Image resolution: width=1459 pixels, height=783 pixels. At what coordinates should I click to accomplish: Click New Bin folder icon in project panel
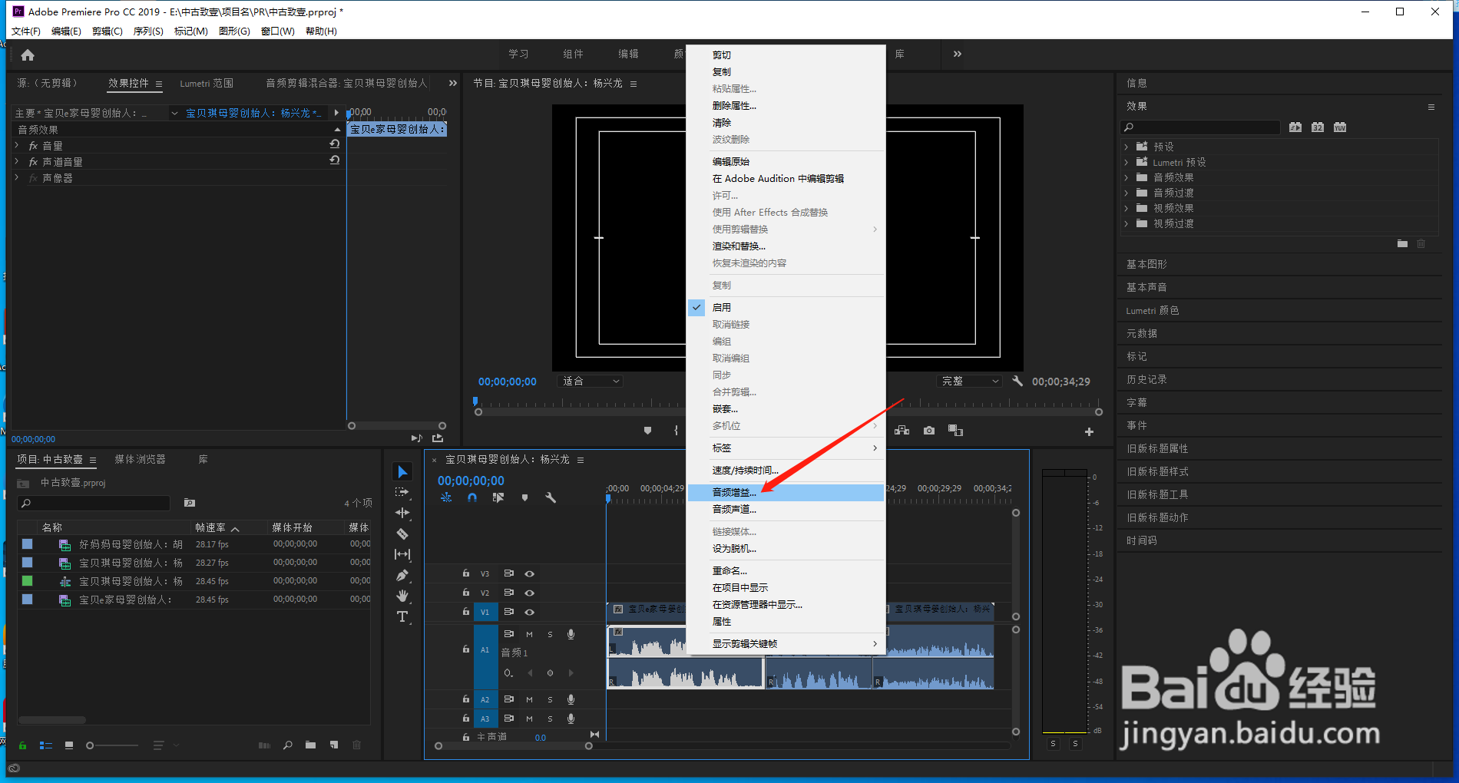point(310,745)
